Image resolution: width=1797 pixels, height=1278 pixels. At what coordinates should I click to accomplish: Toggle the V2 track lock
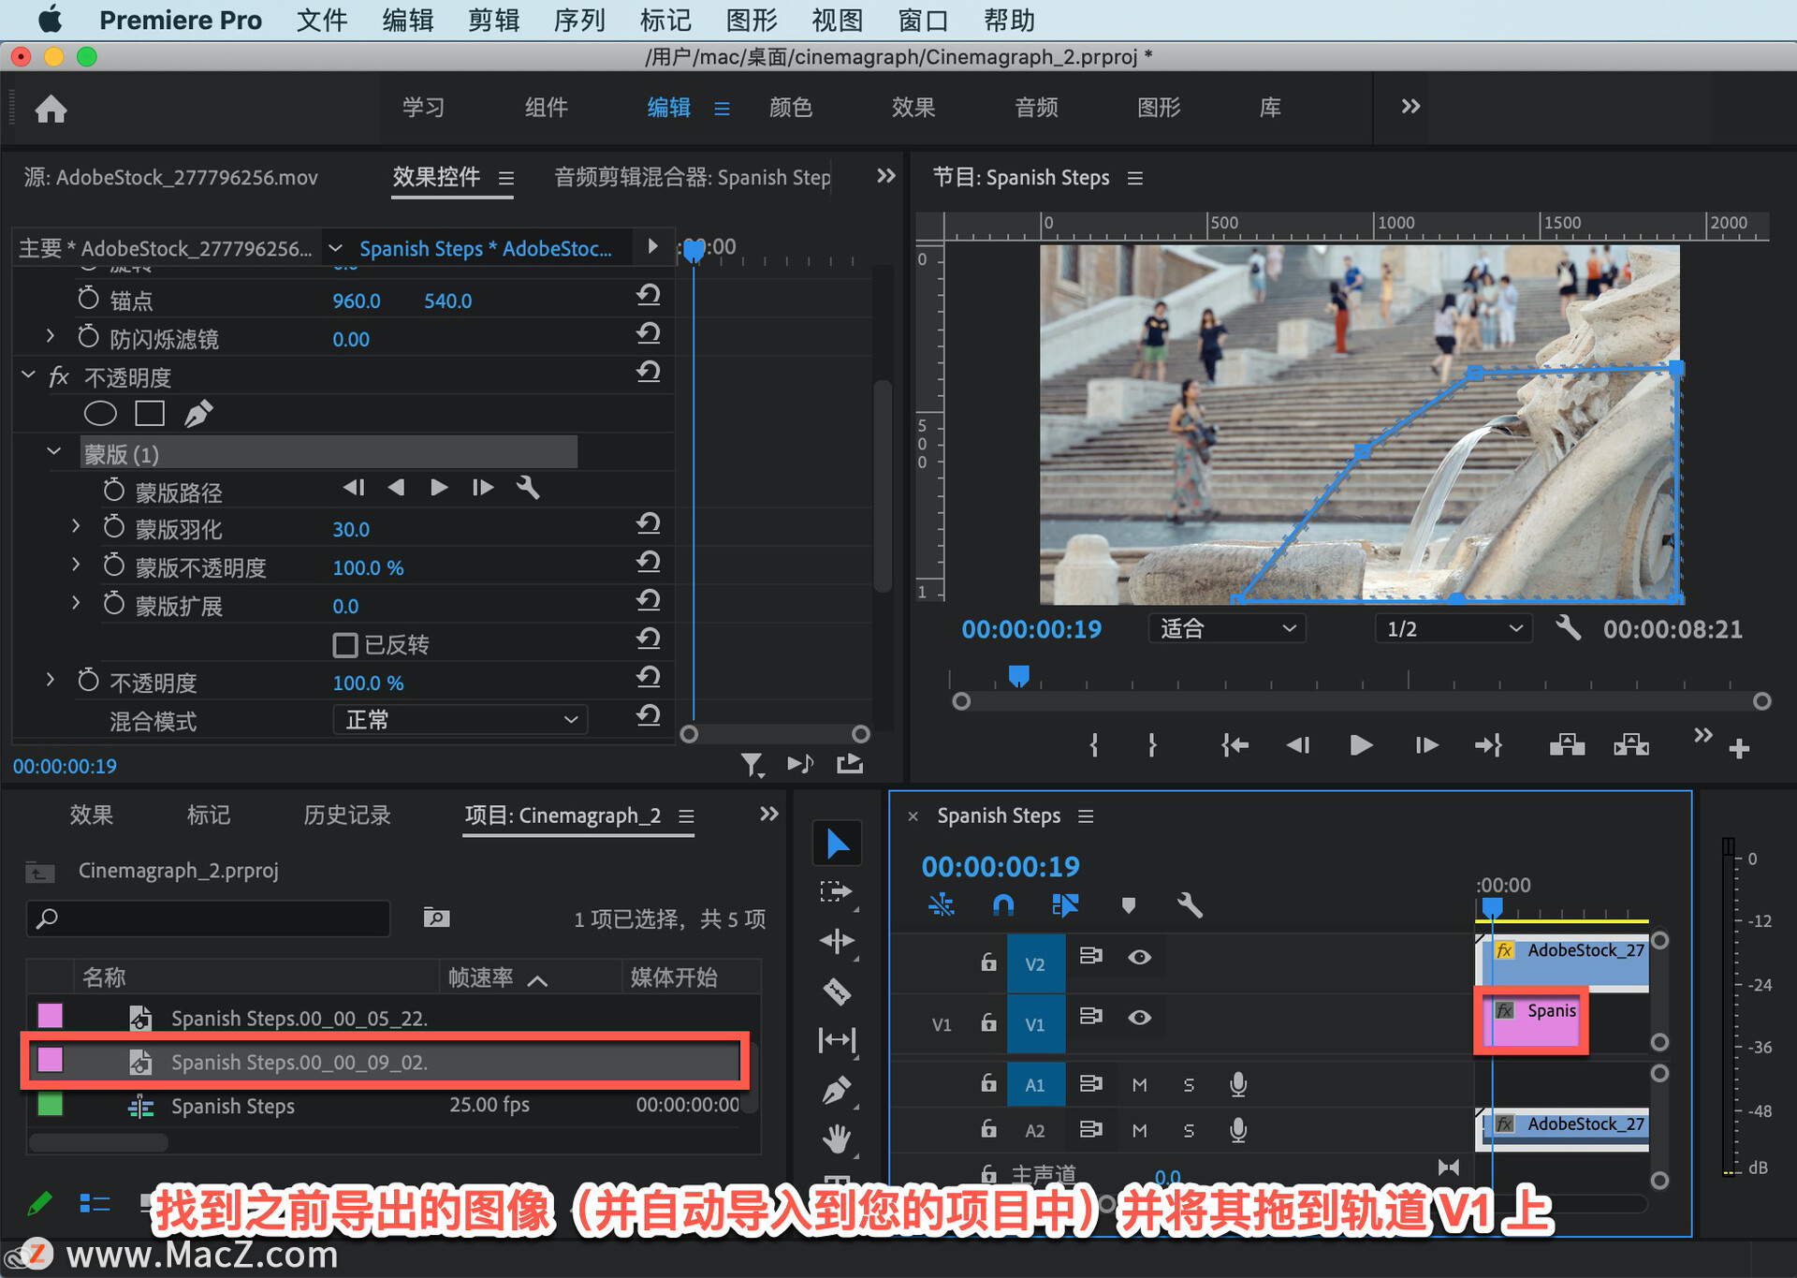pyautogui.click(x=988, y=962)
